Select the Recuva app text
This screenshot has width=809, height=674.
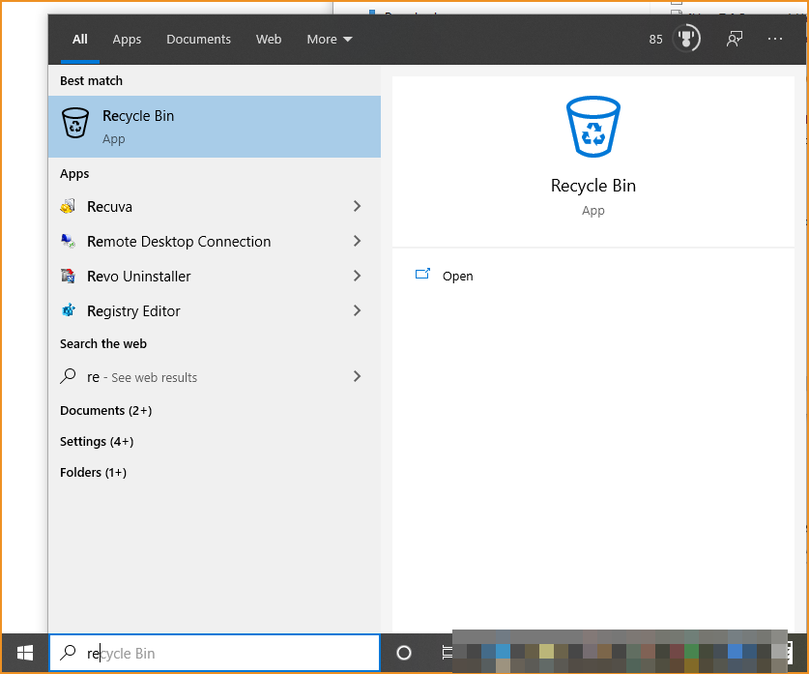(110, 206)
